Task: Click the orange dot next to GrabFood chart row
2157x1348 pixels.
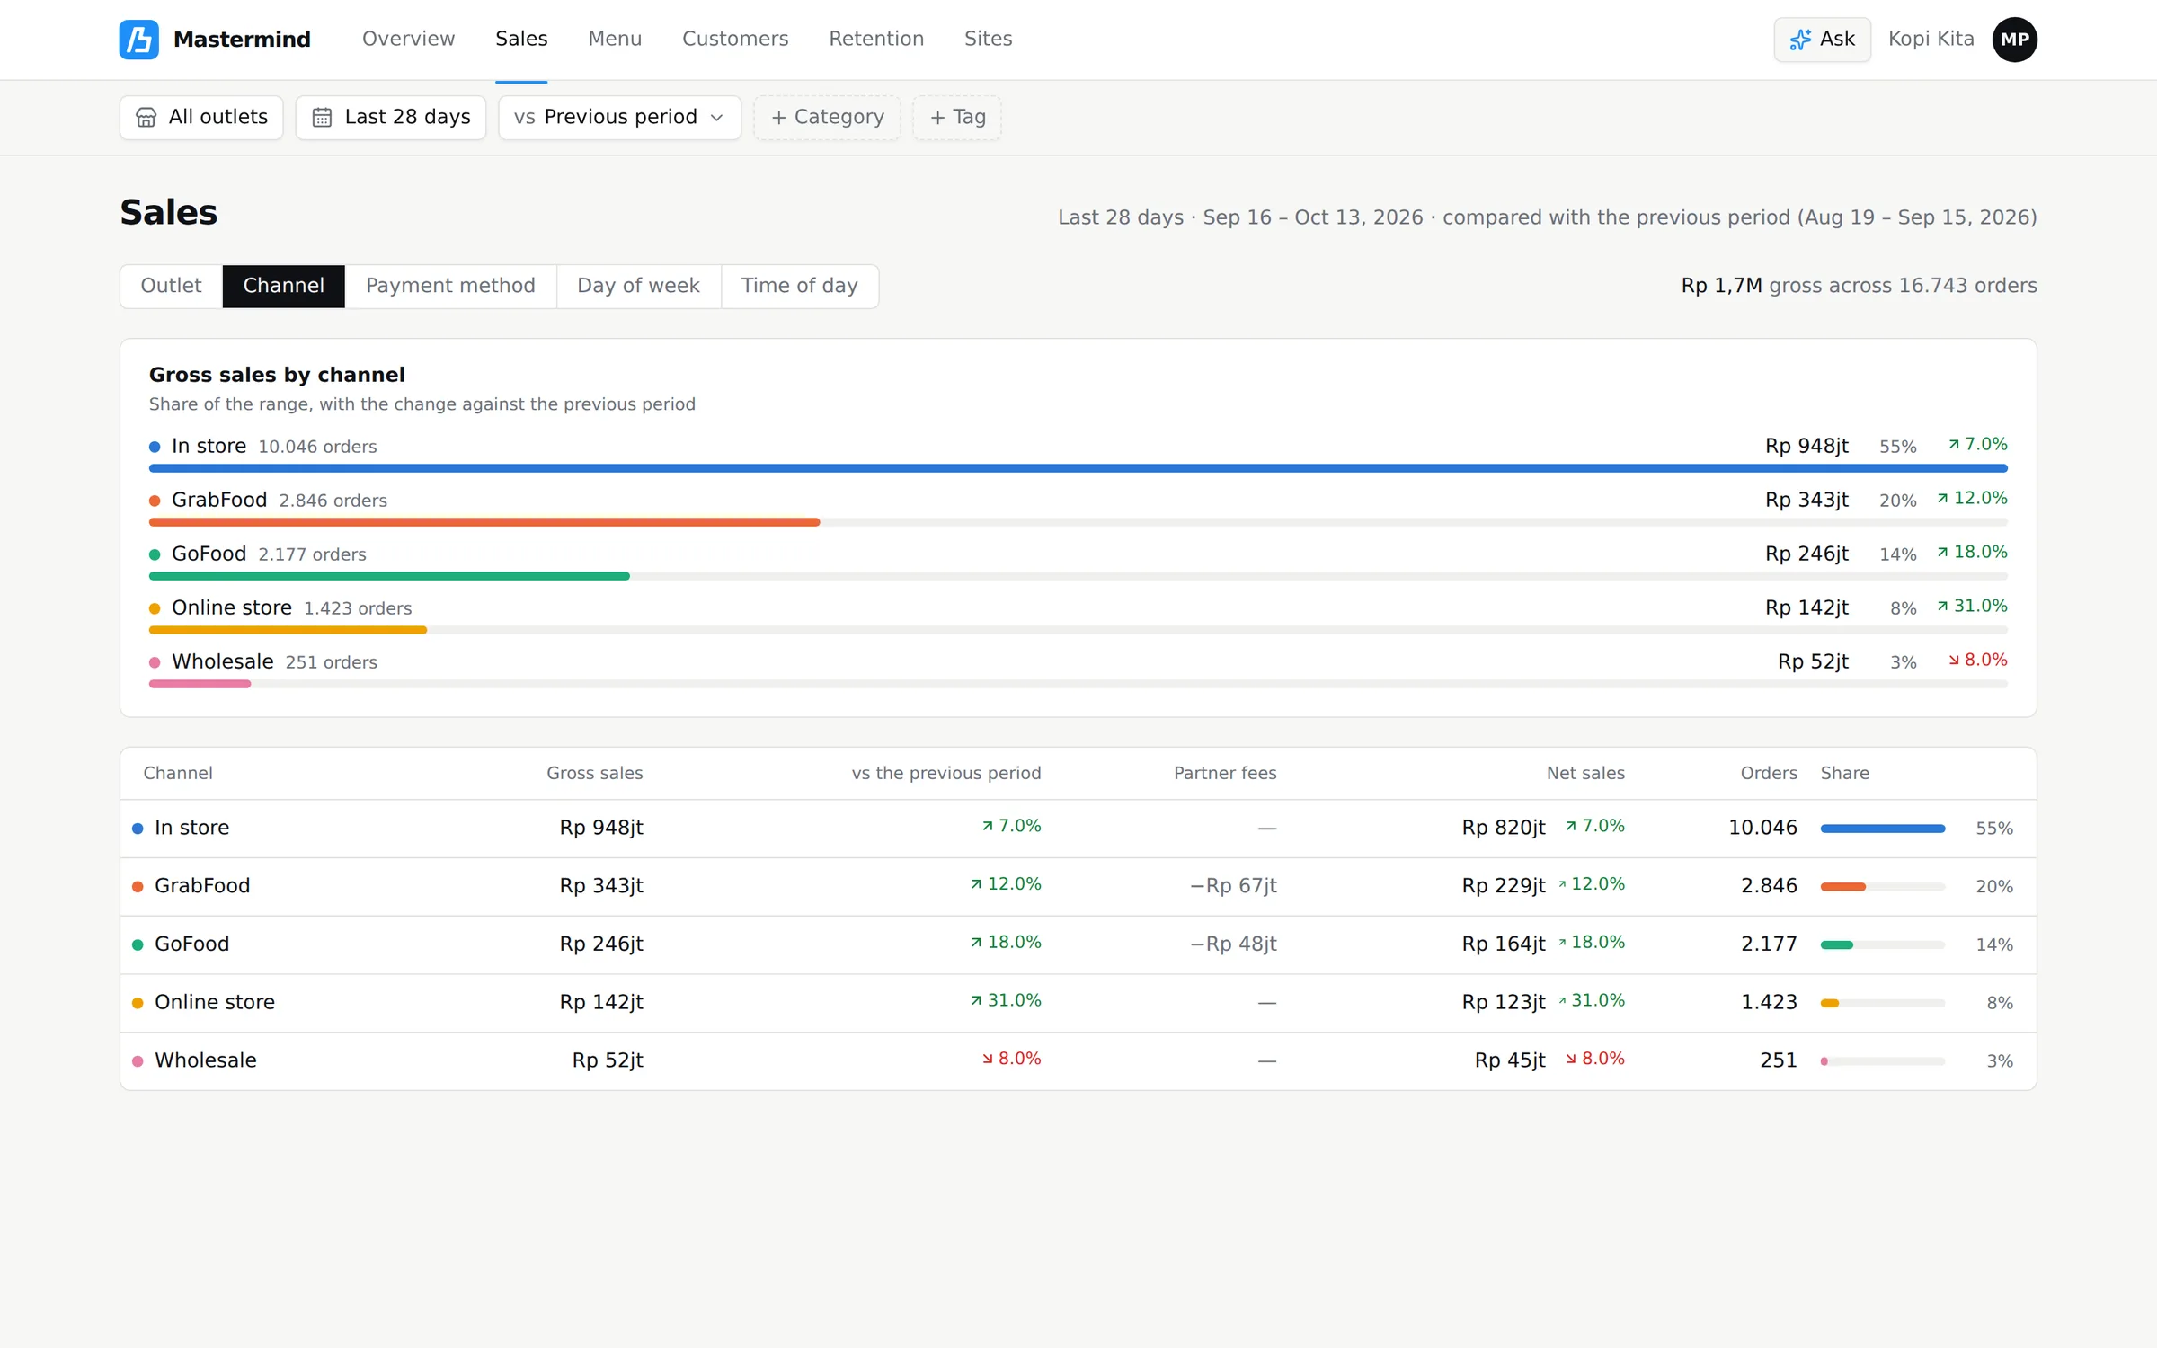Action: click(x=155, y=501)
